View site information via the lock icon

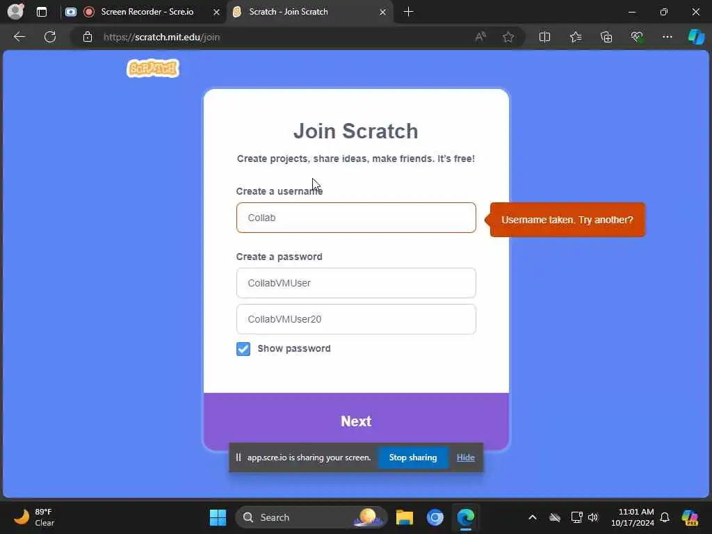[x=87, y=37]
